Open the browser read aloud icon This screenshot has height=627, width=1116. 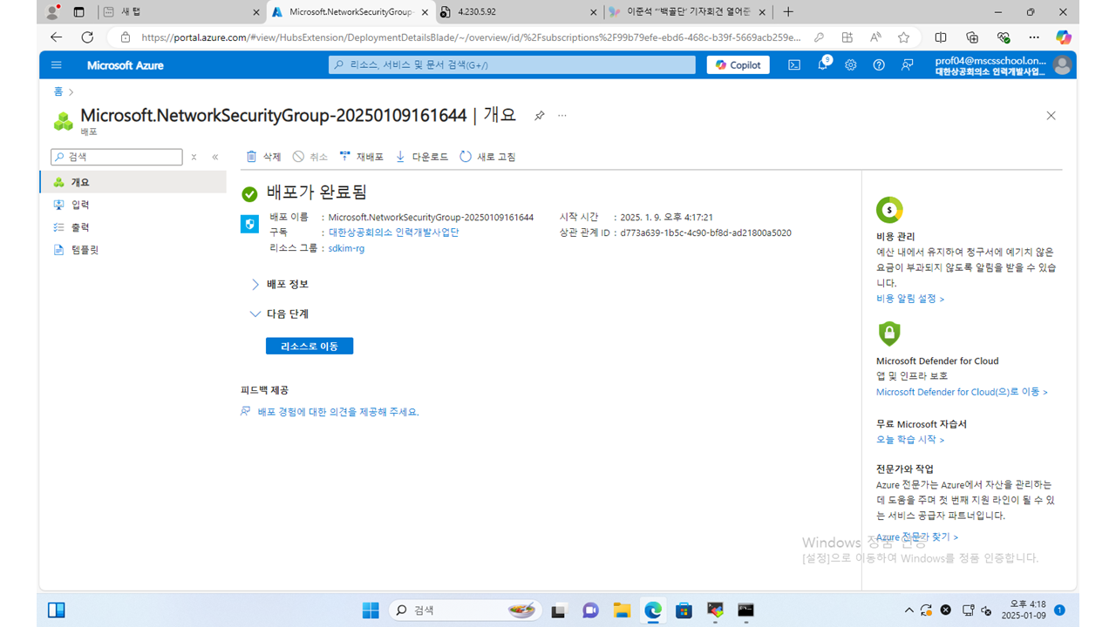pyautogui.click(x=875, y=37)
